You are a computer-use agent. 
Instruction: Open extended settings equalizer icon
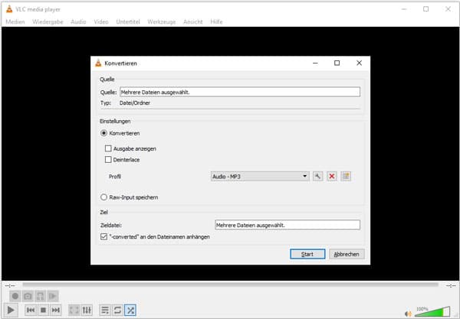click(x=87, y=310)
